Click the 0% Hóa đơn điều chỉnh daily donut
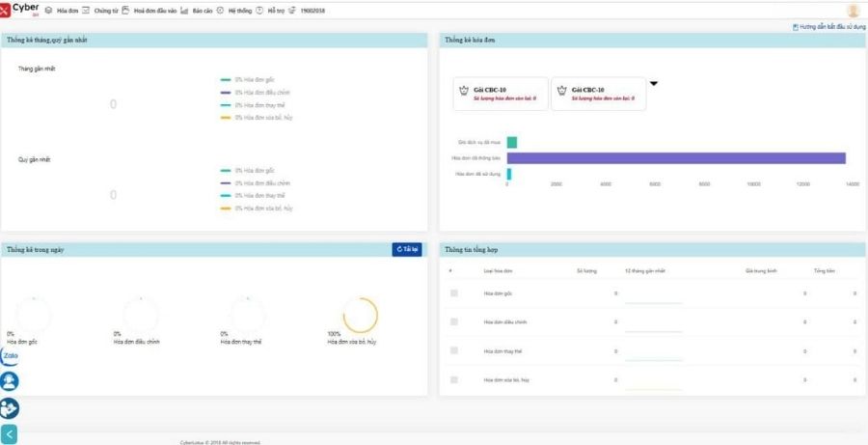Screen dimensions: 868x445 [x=141, y=316]
